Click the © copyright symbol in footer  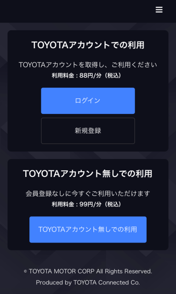26,271
